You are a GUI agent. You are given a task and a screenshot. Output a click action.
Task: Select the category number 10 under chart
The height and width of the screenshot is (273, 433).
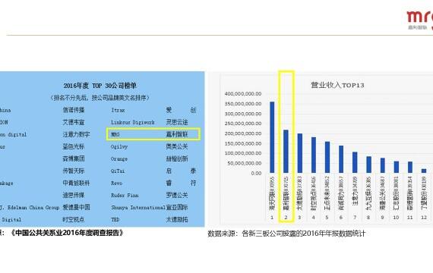click(x=396, y=218)
